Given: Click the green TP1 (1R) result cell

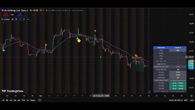Looking at the screenshot, I should click(x=178, y=83).
